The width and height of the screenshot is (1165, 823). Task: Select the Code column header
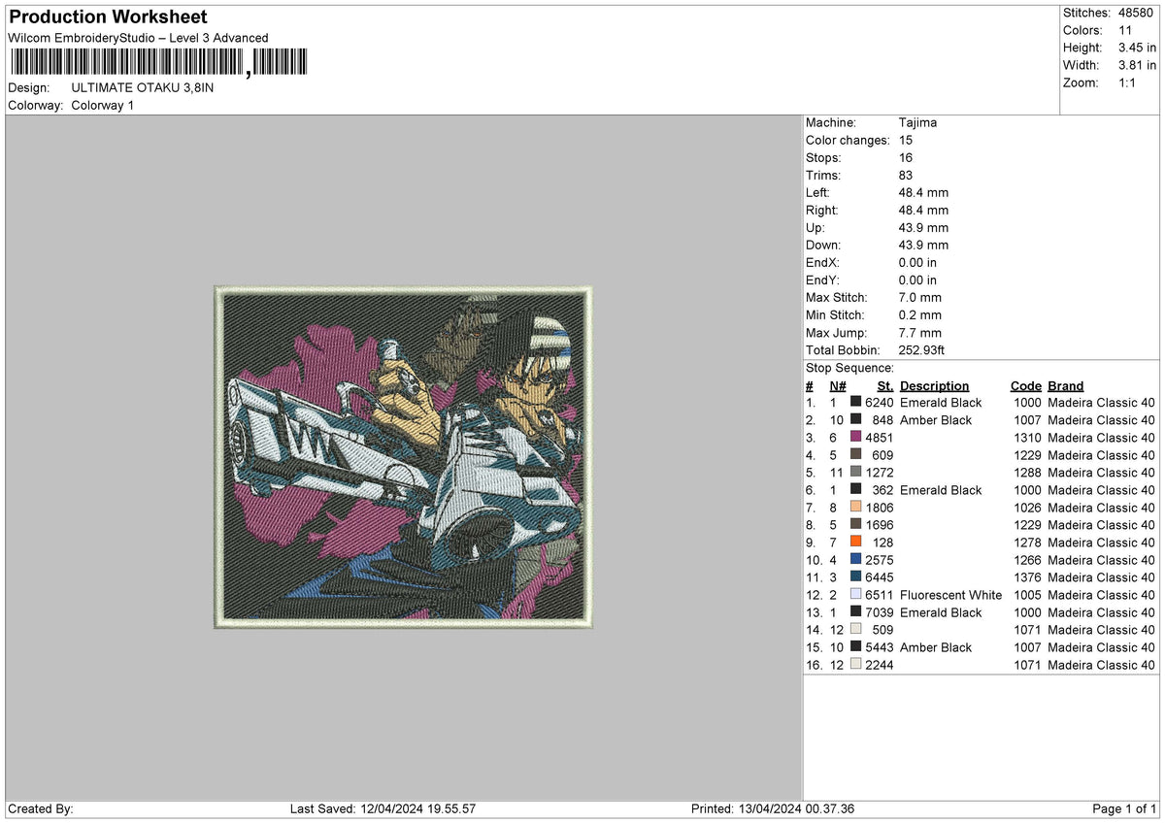coord(1025,386)
